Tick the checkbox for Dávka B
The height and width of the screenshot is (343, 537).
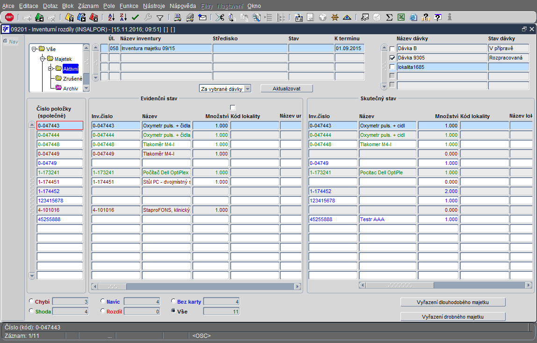[x=392, y=49]
